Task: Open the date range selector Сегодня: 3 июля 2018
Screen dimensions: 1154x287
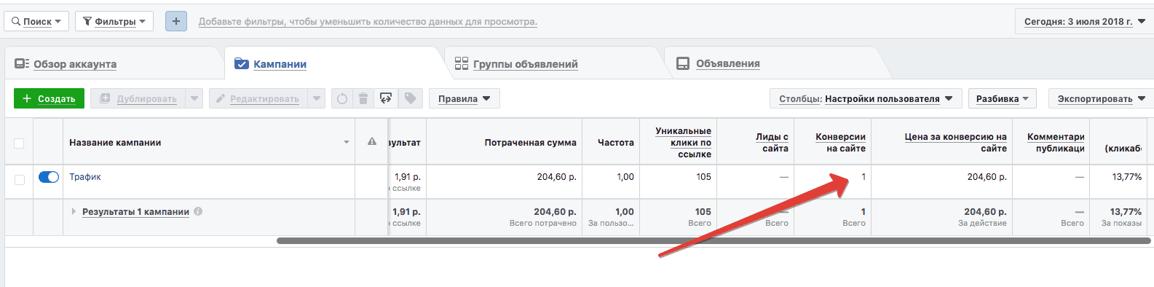Action: (x=1084, y=21)
